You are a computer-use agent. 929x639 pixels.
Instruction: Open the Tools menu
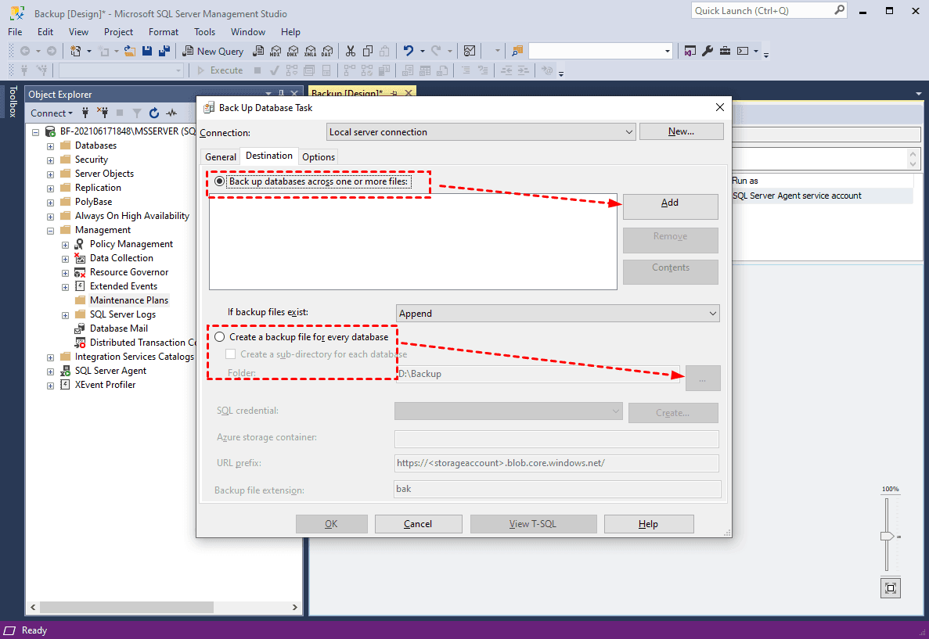tap(204, 32)
